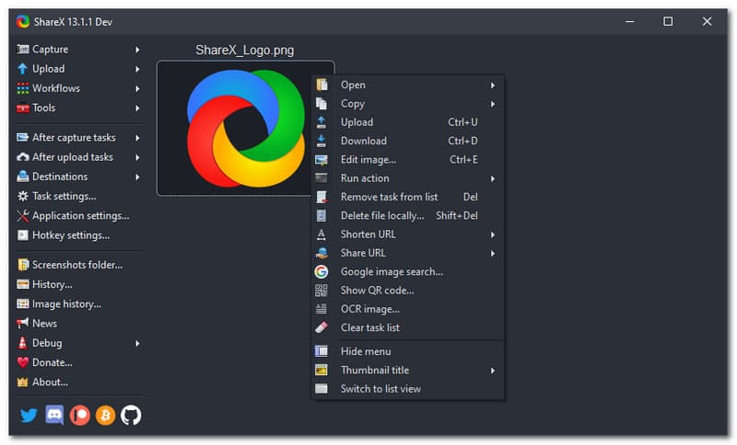Image resolution: width=737 pixels, height=445 pixels.
Task: Click the Thumbnail title icon
Action: tap(322, 370)
